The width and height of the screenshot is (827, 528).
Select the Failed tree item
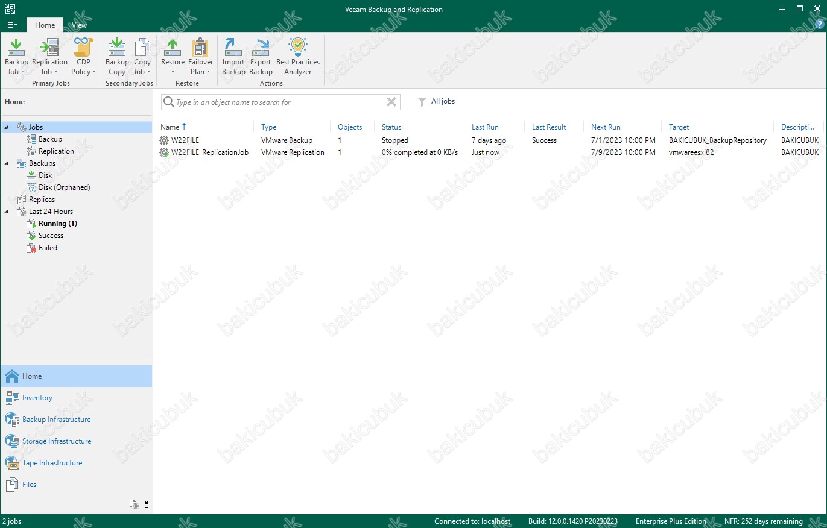click(48, 248)
